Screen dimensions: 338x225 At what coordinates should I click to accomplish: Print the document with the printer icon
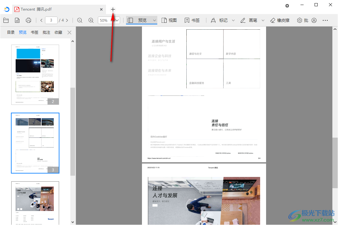pyautogui.click(x=28, y=20)
